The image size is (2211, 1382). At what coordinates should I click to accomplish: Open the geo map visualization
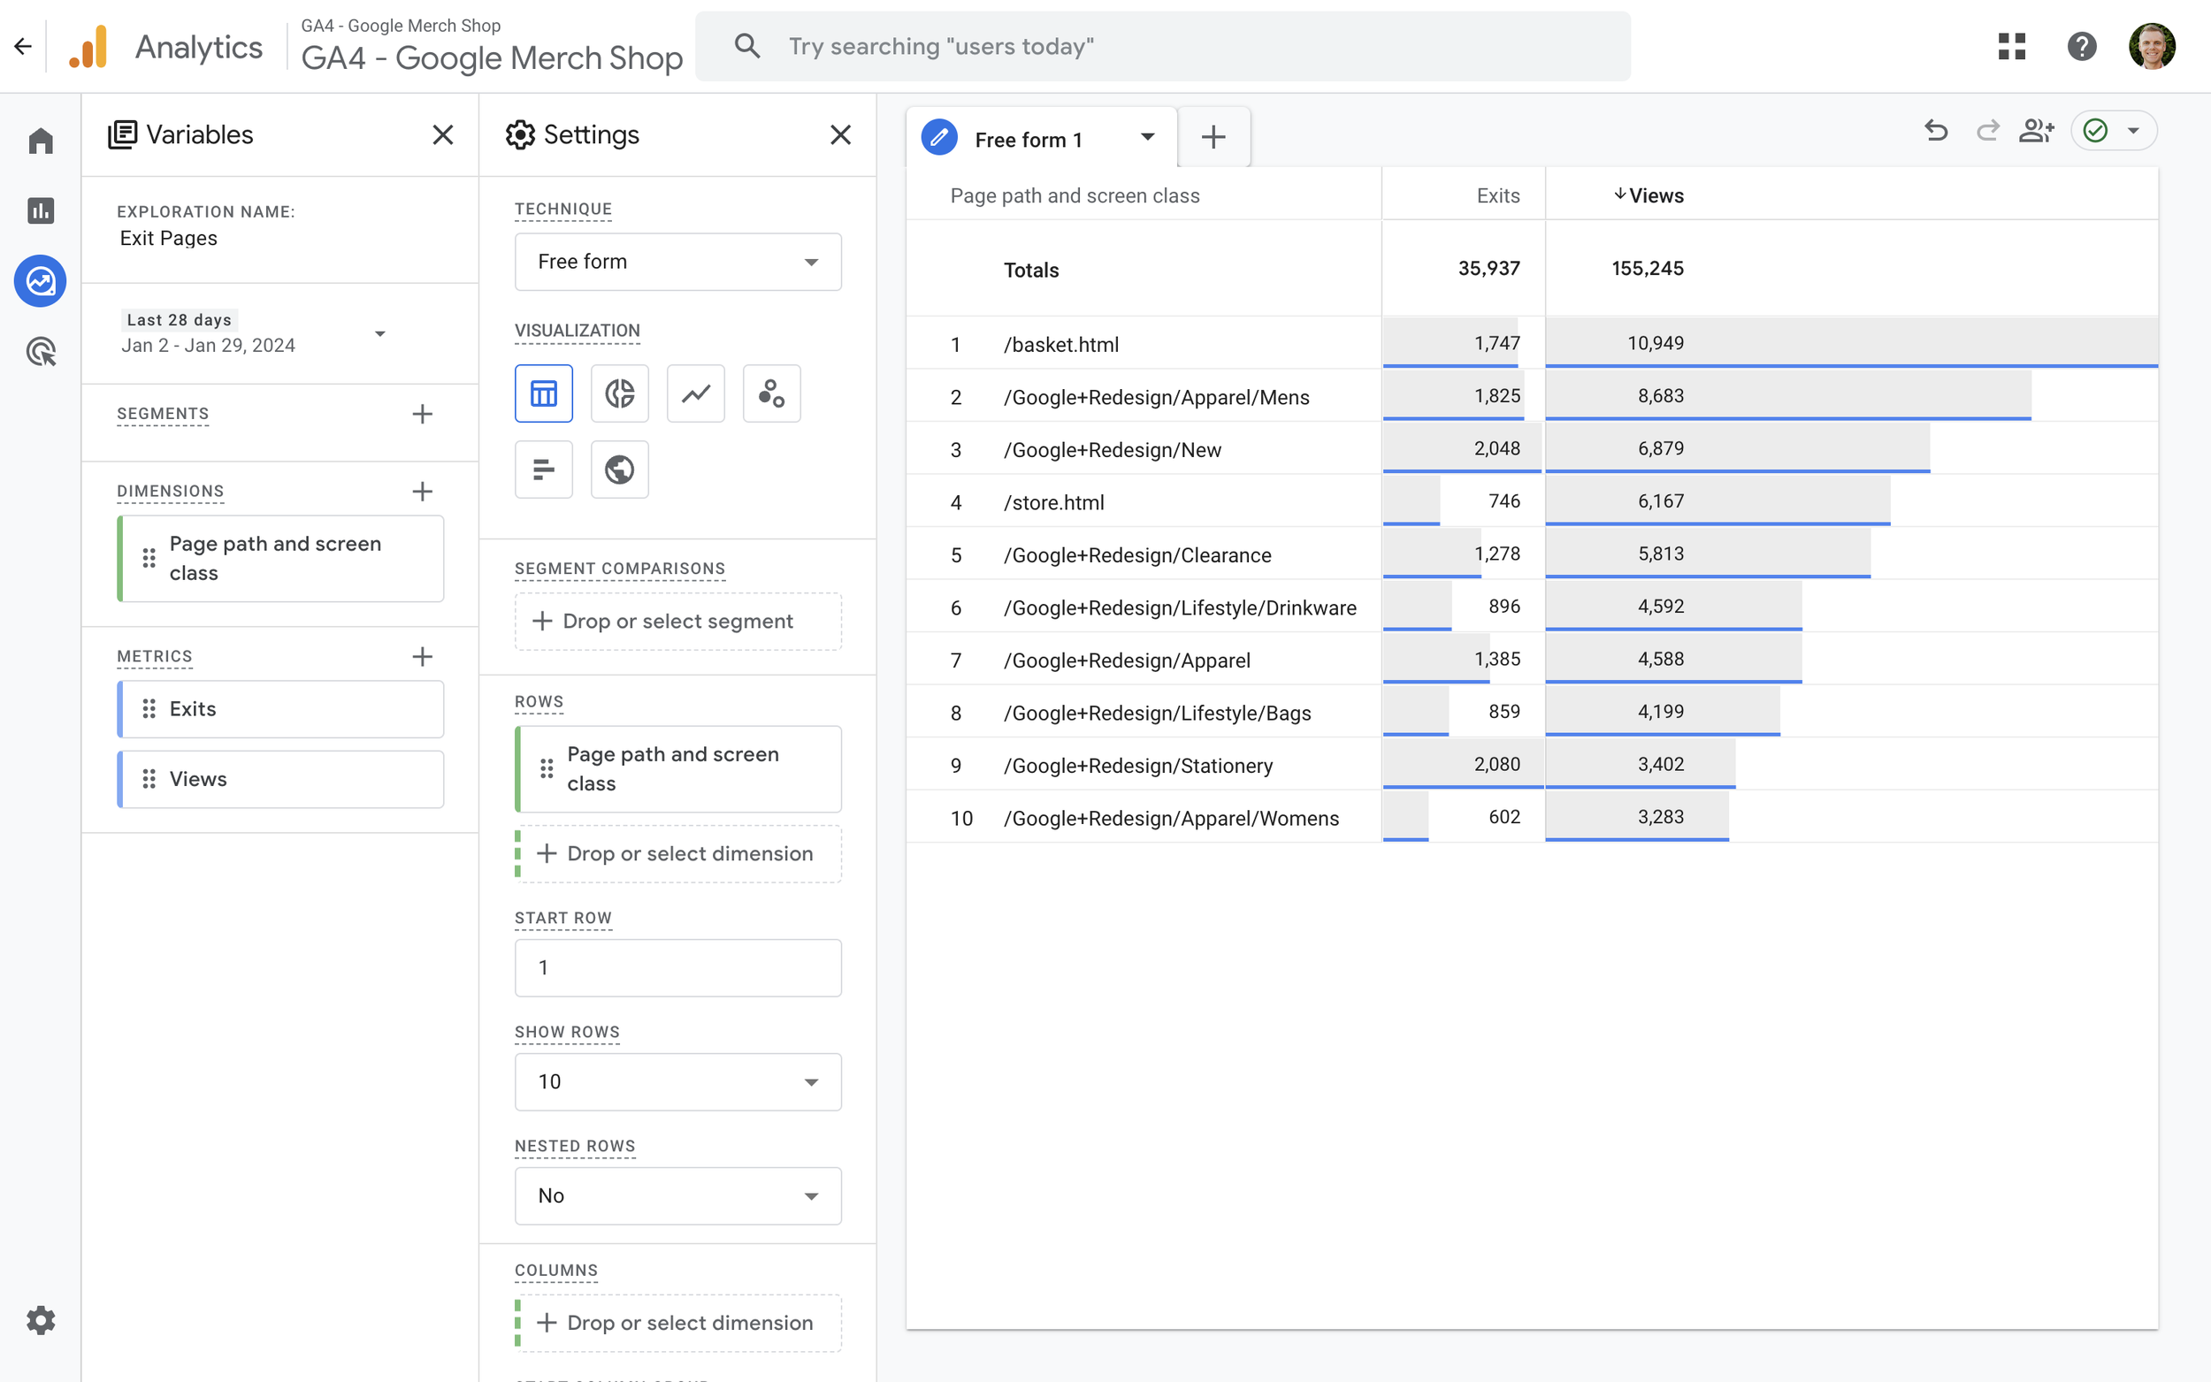tap(620, 469)
